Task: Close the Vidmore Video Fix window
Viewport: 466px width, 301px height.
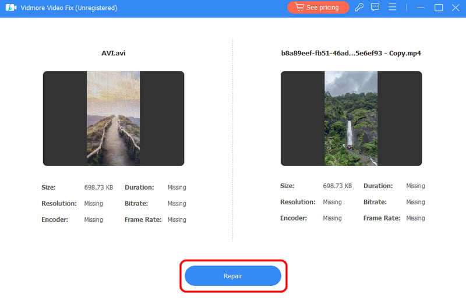Action: (455, 8)
